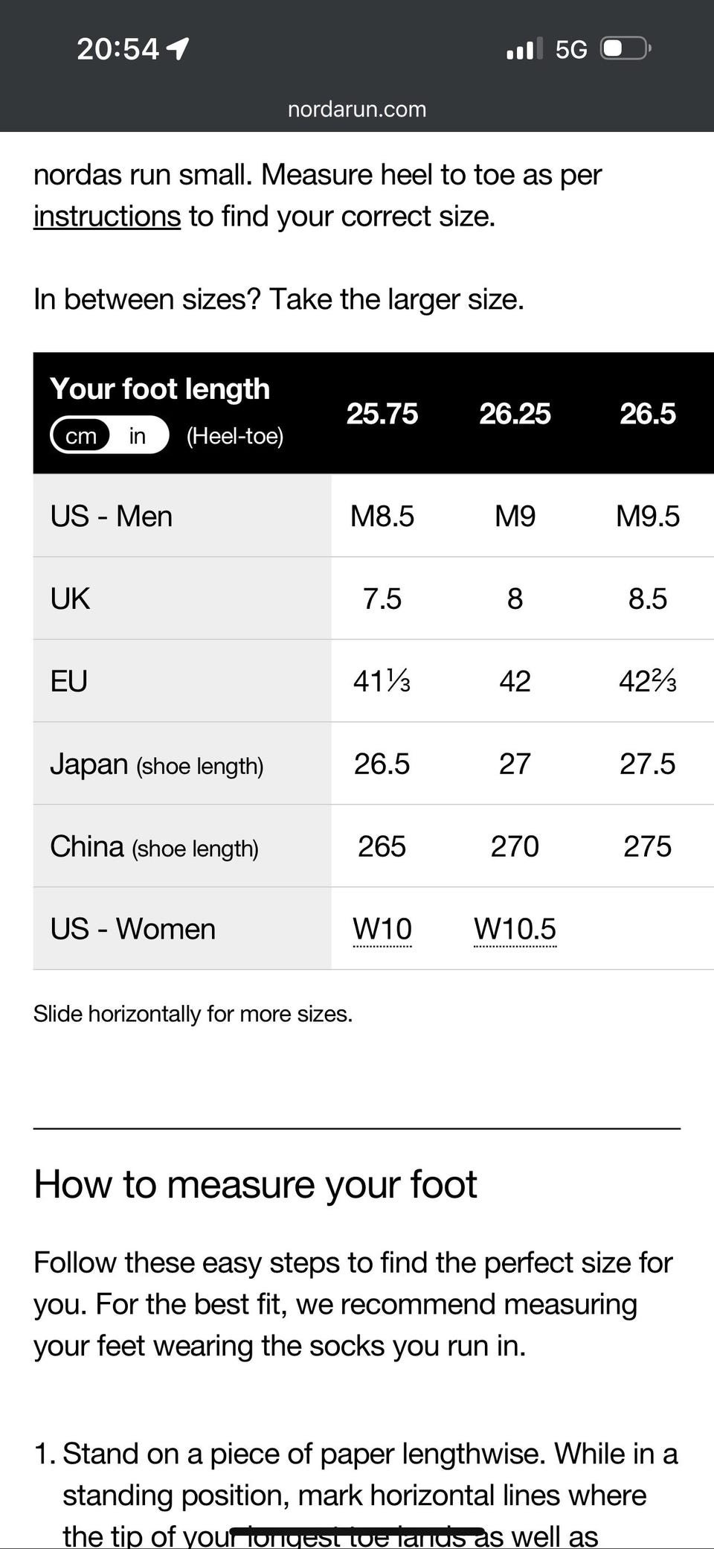The height and width of the screenshot is (1549, 714).
Task: Tap the battery indicator icon
Action: coord(626,49)
